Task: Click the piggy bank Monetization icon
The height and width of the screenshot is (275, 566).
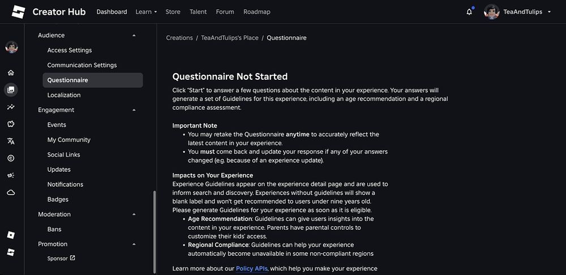Action: pos(11,124)
